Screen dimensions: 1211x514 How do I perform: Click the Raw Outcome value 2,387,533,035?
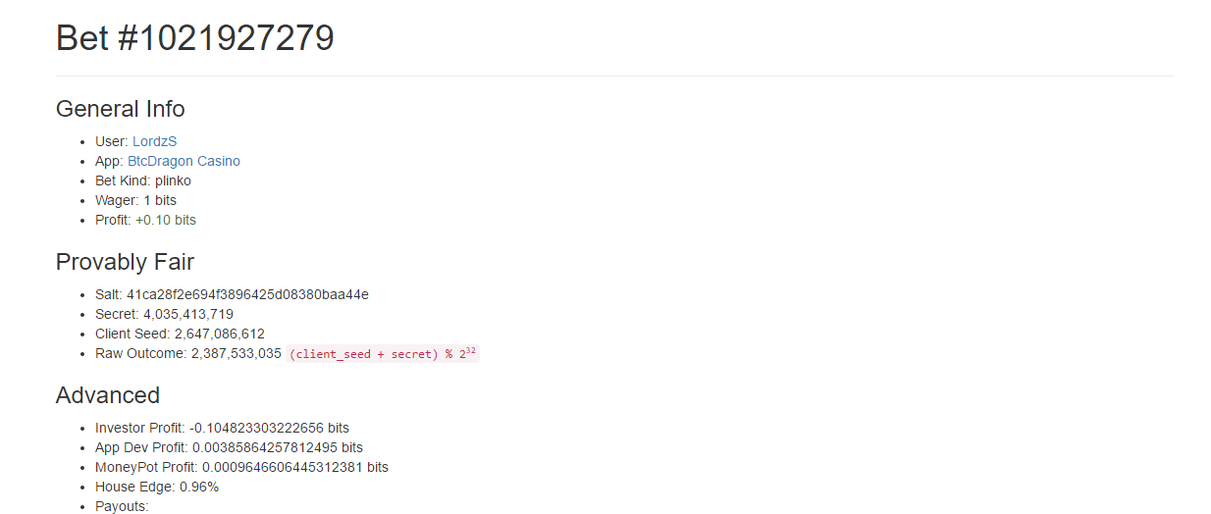click(x=237, y=353)
